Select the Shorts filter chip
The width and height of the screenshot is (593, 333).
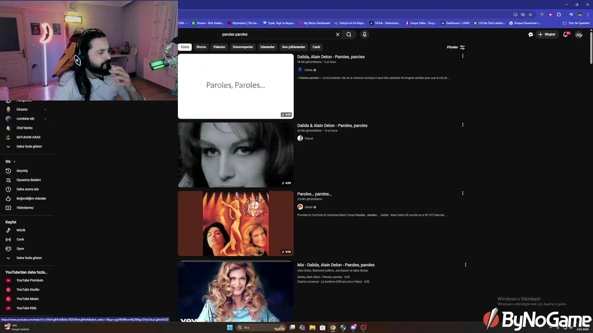[201, 47]
